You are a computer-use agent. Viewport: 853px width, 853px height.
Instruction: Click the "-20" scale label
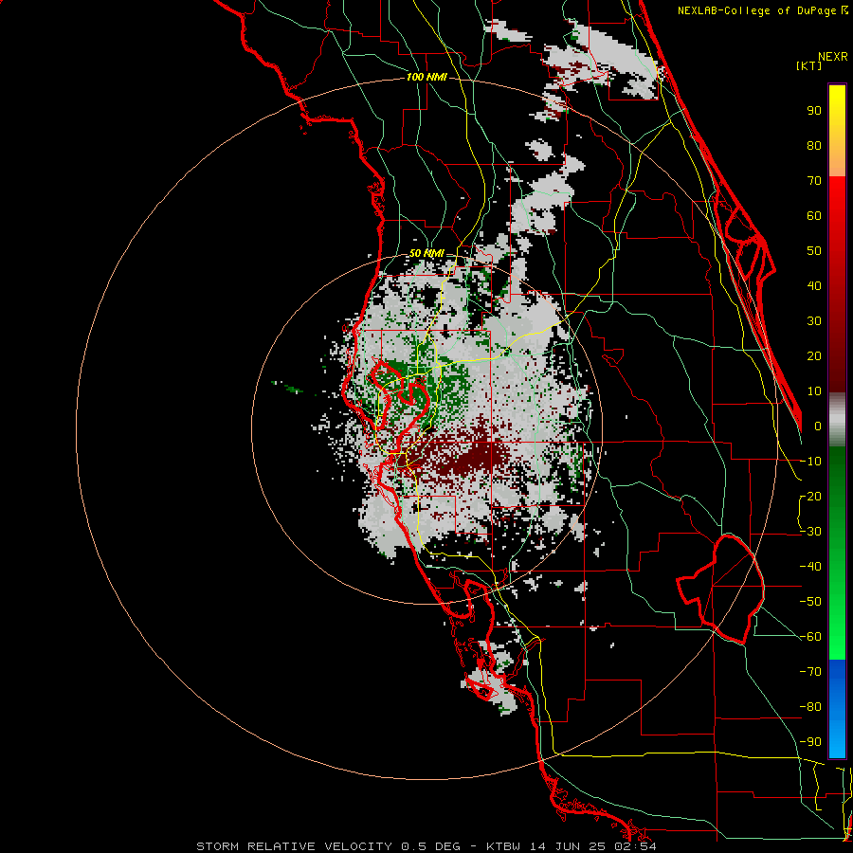(810, 497)
